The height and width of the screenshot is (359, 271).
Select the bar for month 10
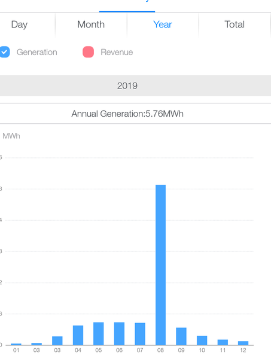(x=202, y=340)
